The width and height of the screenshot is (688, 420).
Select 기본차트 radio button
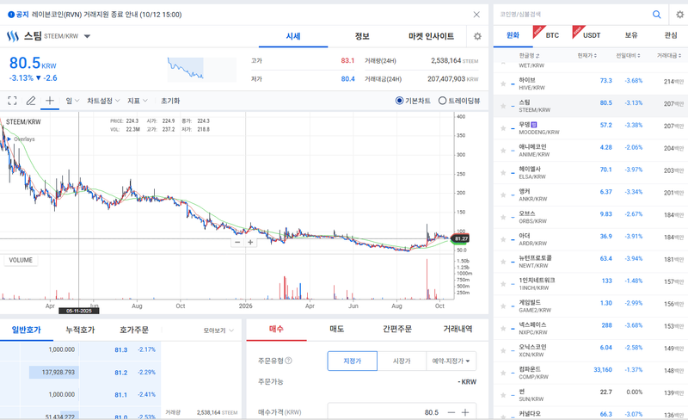(399, 101)
